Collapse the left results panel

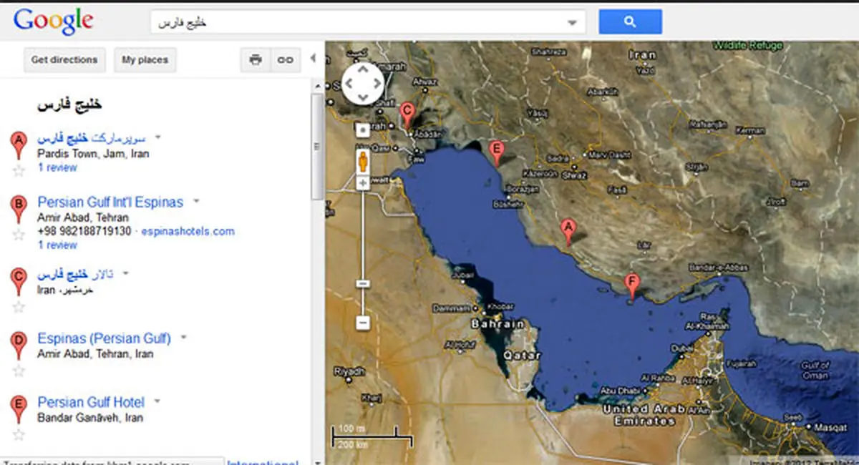[x=313, y=59]
